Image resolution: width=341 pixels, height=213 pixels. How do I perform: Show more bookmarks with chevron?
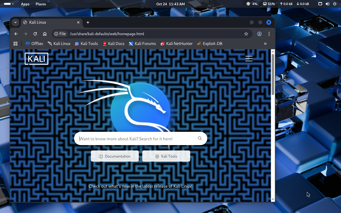coord(265,44)
